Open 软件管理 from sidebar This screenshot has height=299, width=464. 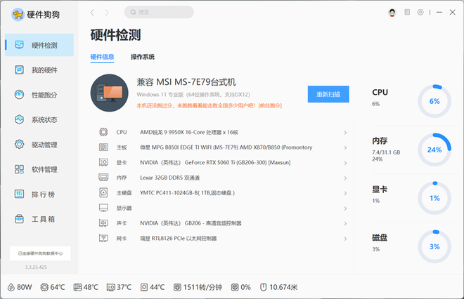click(x=42, y=169)
